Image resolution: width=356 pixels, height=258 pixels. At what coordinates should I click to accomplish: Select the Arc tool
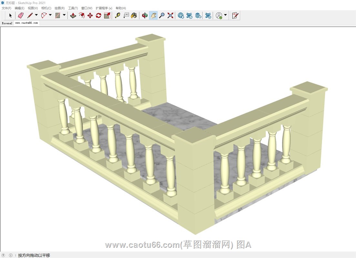coord(44,15)
